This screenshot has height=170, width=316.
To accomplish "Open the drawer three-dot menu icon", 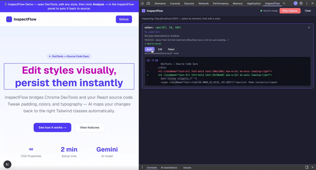I will [142, 167].
